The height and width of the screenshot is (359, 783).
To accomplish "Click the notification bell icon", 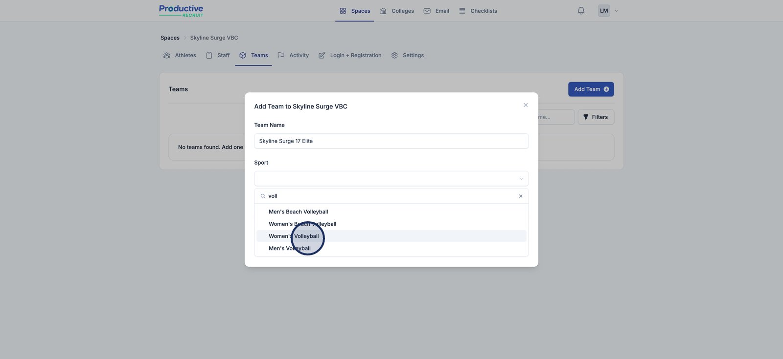I will [x=581, y=11].
